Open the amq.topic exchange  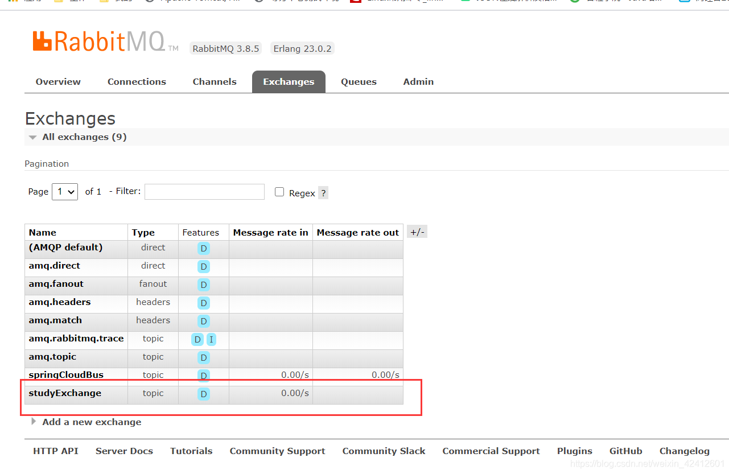coord(52,357)
